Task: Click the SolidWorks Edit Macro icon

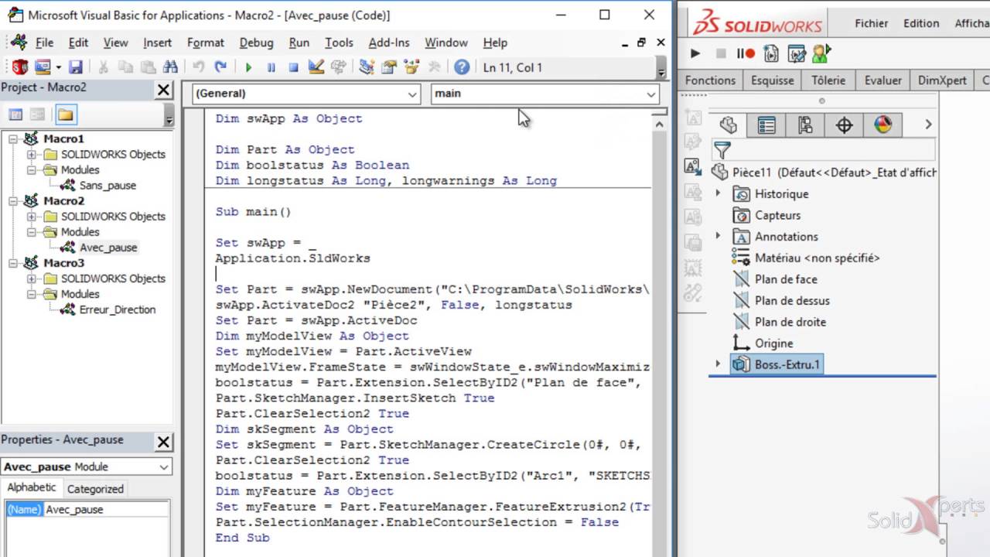Action: click(797, 53)
